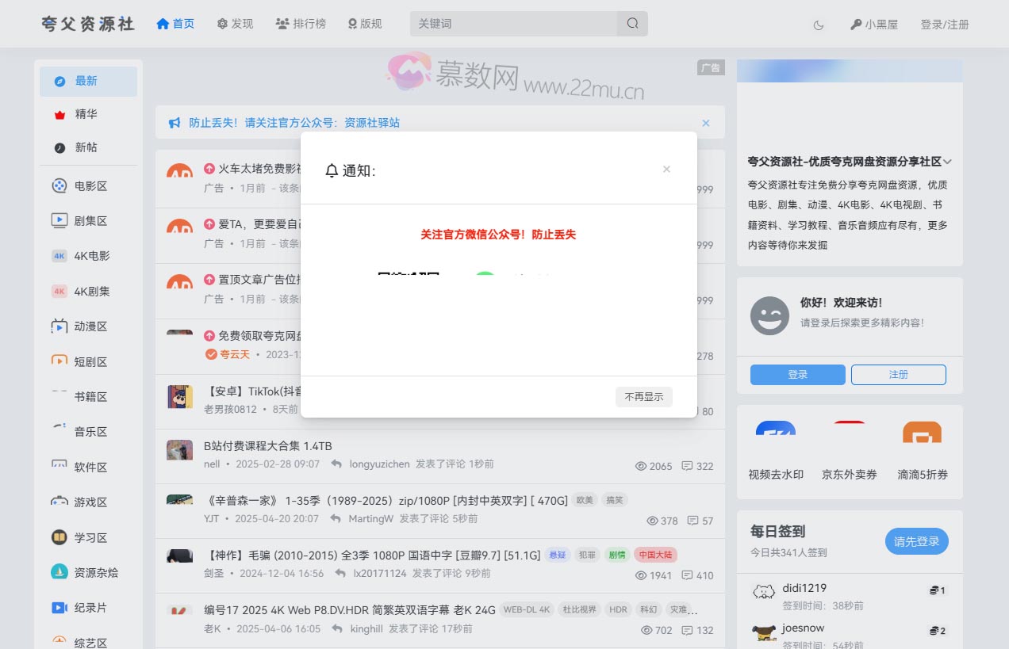Dismiss the notice with 不再显示
The image size is (1009, 649).
[x=643, y=397]
